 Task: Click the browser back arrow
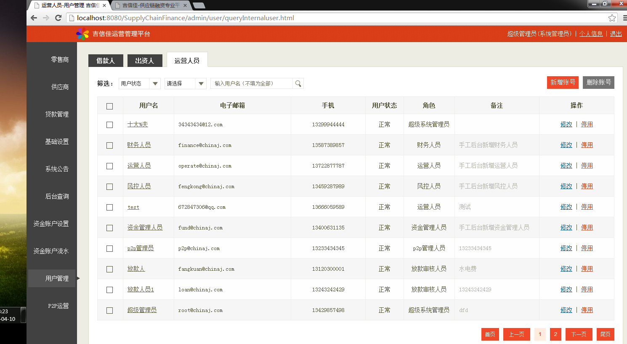(x=34, y=18)
